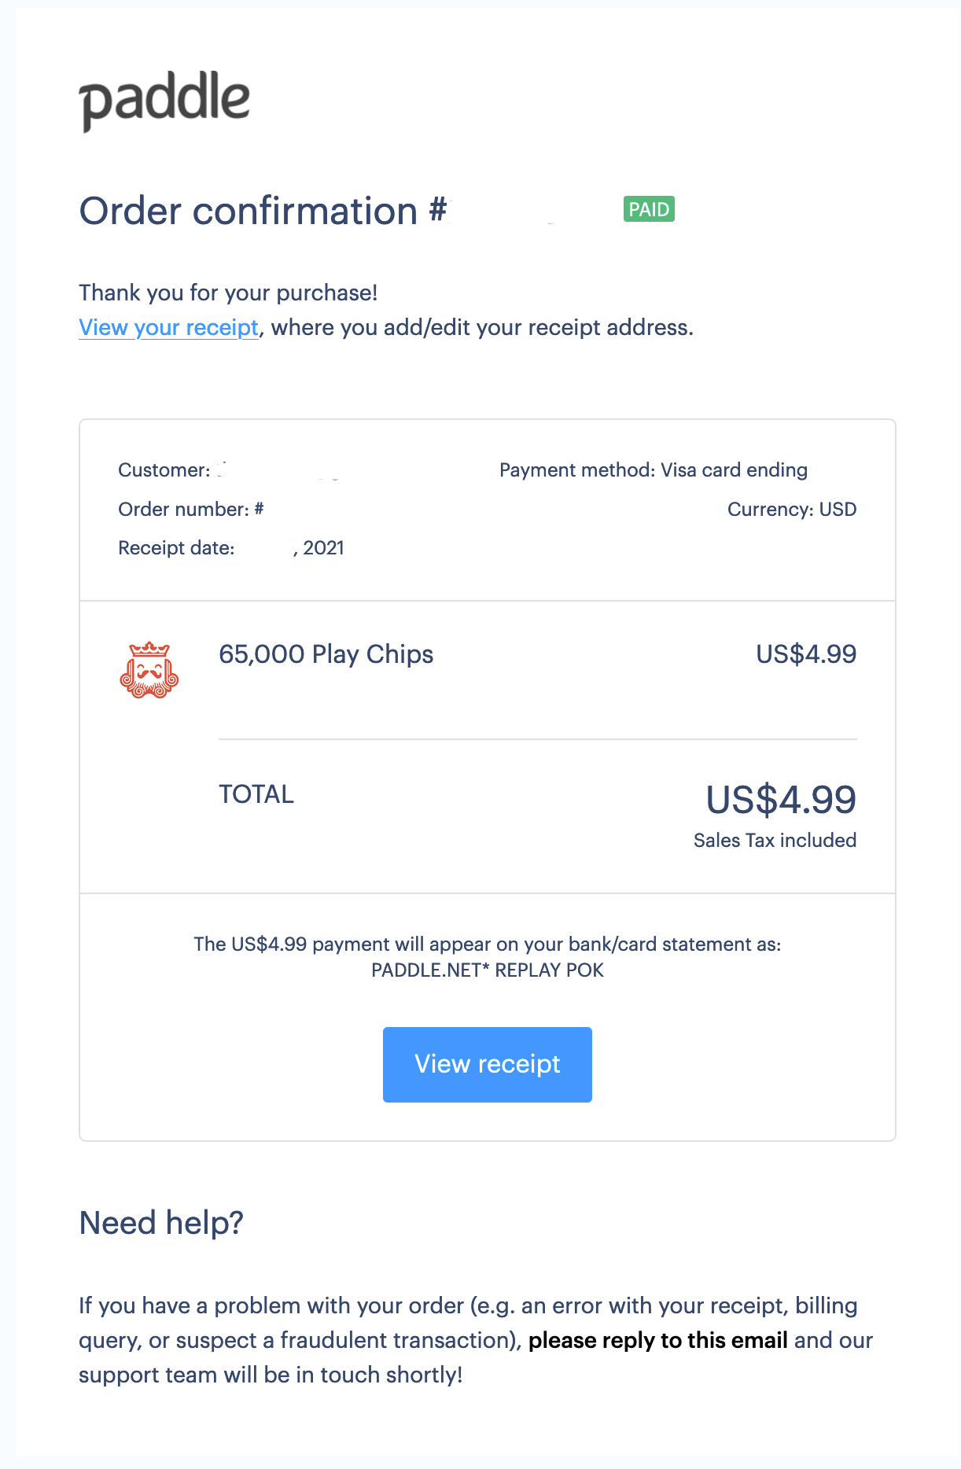Click the green PAID badge
The image size is (961, 1469).
(x=649, y=209)
